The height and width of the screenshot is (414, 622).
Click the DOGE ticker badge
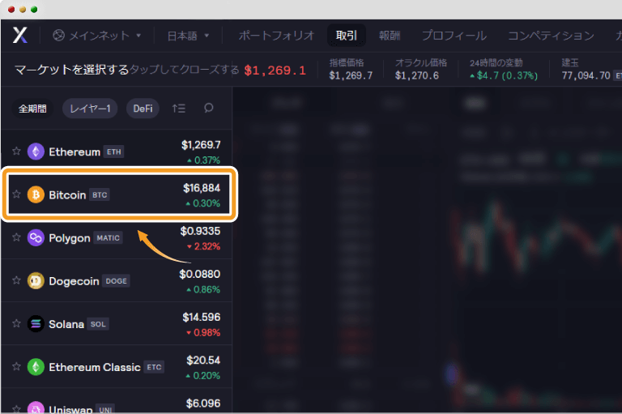pos(117,281)
